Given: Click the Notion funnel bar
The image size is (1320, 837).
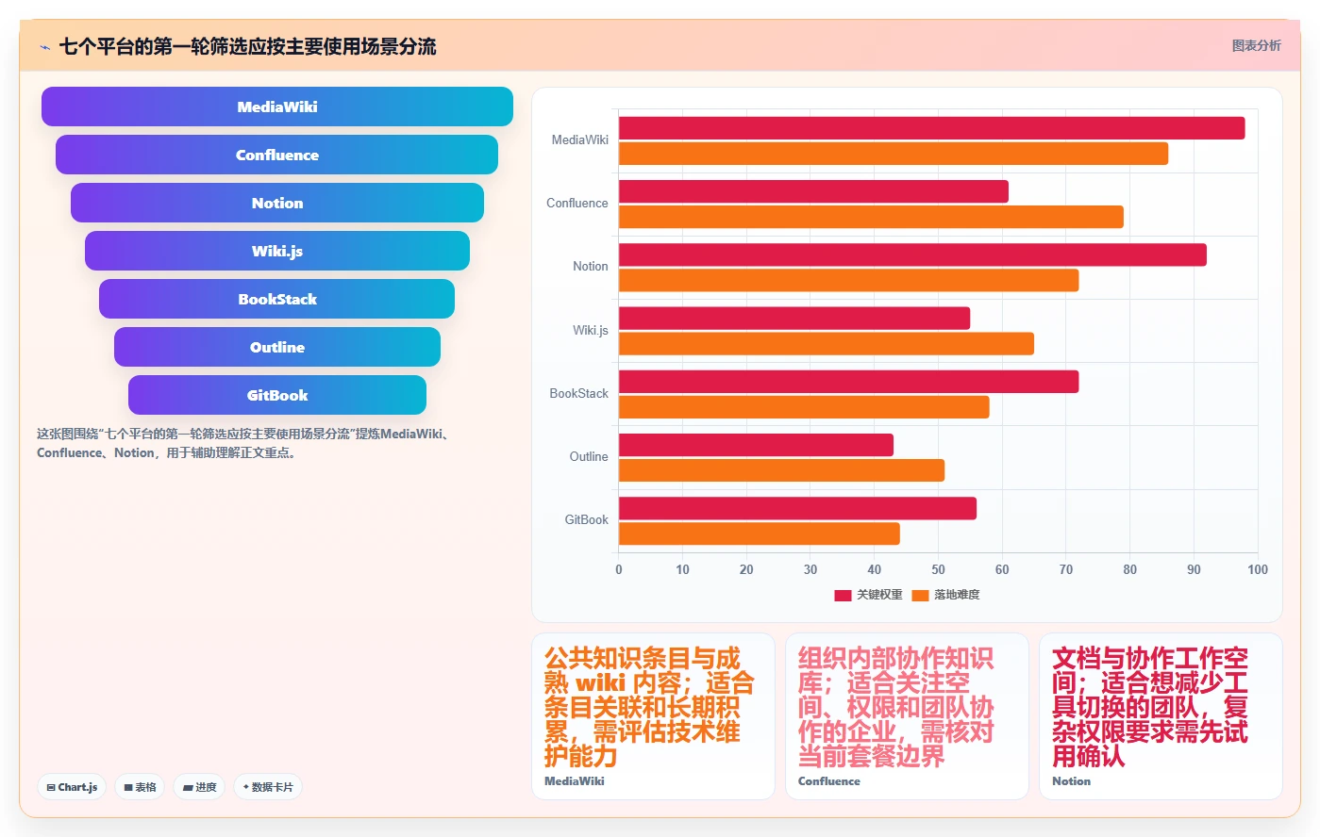Looking at the screenshot, I should click(x=277, y=203).
